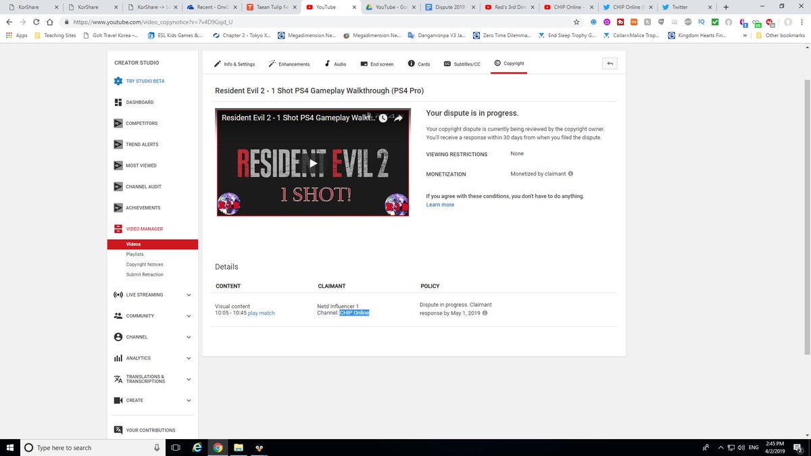The width and height of the screenshot is (811, 456).
Task: Open the Windows Start menu
Action: click(x=9, y=447)
